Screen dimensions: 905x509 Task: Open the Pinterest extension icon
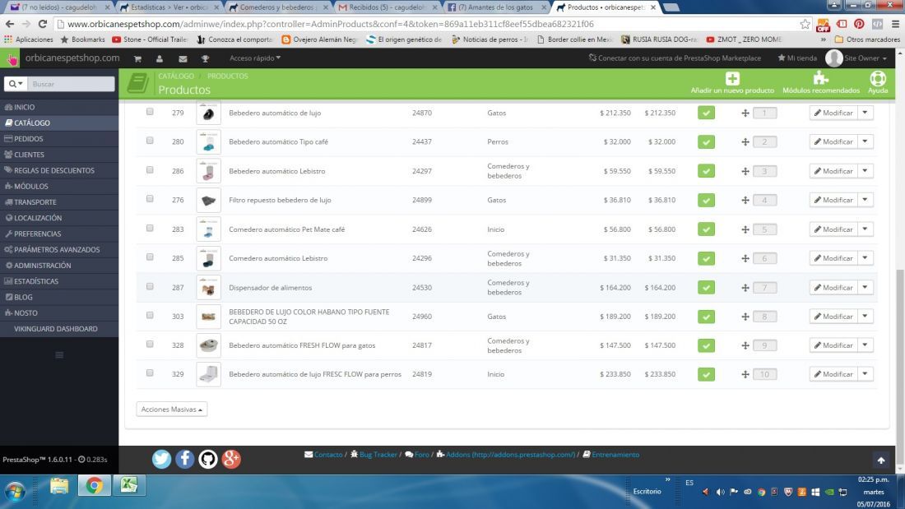click(860, 24)
